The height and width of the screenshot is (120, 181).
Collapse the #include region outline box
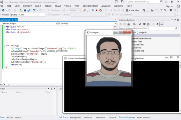[x=4, y=27]
